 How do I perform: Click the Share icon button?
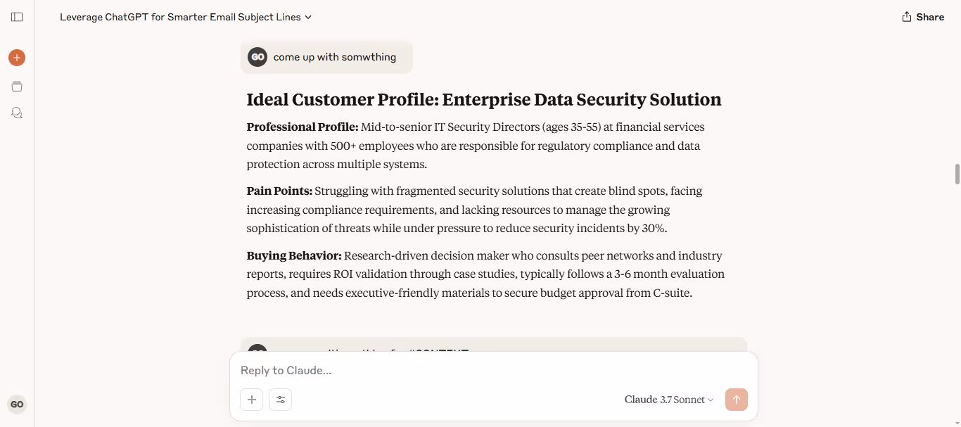pyautogui.click(x=923, y=17)
